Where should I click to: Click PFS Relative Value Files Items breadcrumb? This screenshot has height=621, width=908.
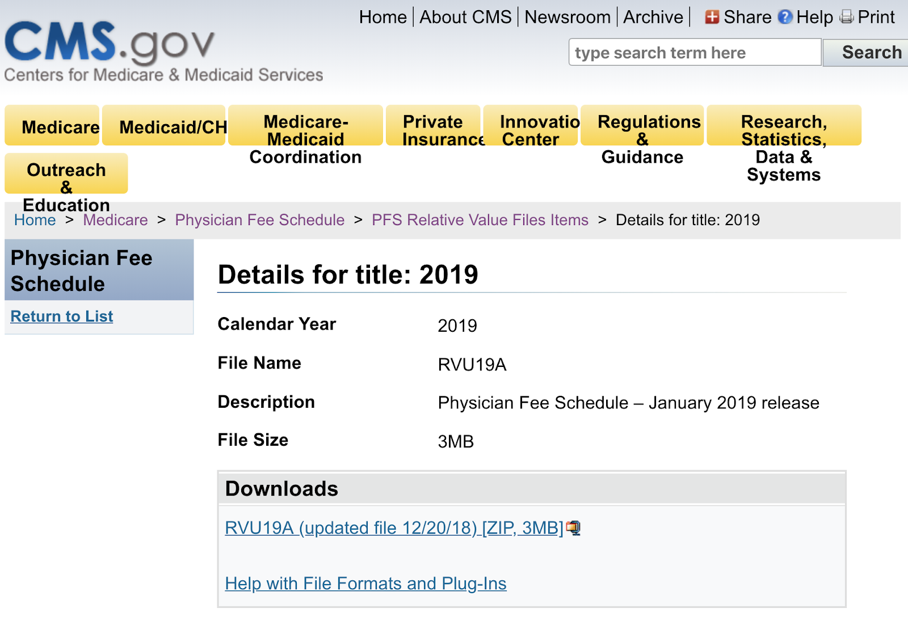tap(480, 220)
